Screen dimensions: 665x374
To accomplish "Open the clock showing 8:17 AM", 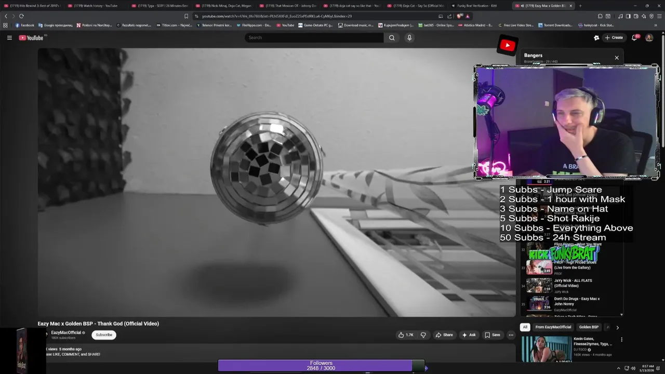I will 648,368.
